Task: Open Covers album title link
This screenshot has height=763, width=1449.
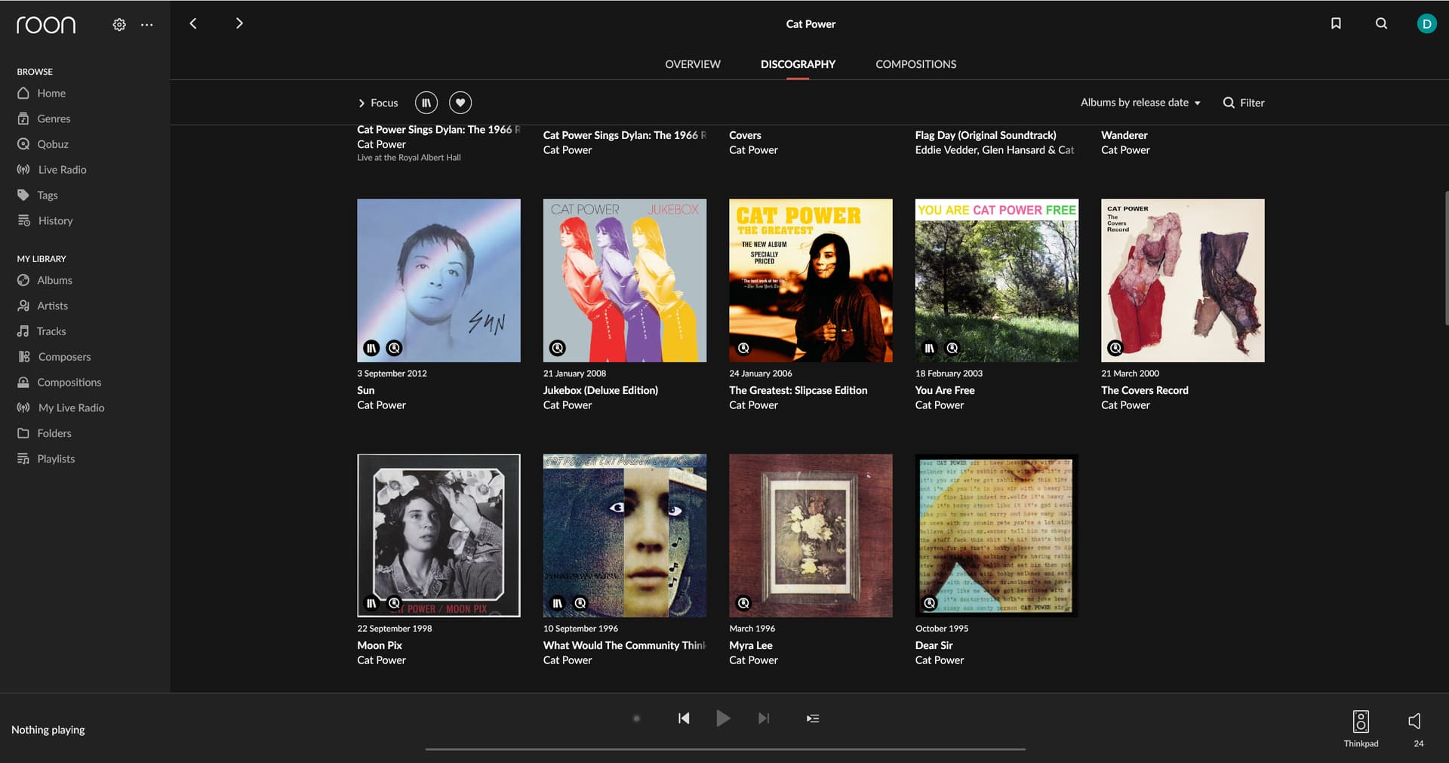Action: 745,135
